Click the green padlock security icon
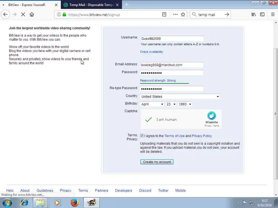This screenshot has width=278, height=208. coord(64,15)
